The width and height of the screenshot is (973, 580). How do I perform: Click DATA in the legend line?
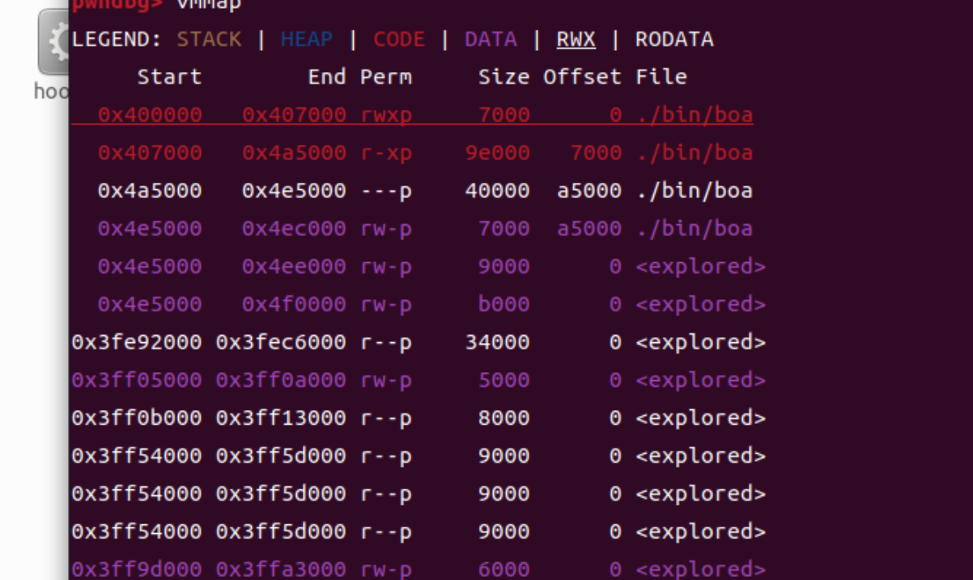(x=491, y=40)
